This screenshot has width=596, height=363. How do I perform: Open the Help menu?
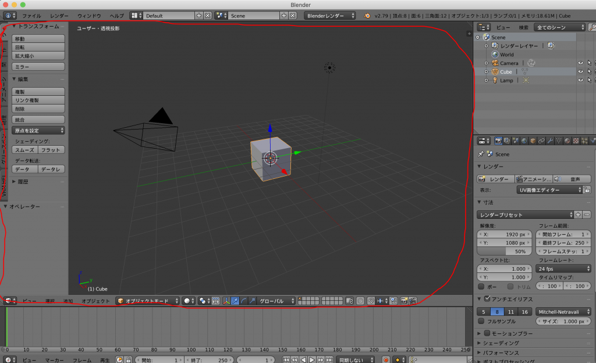tap(116, 16)
